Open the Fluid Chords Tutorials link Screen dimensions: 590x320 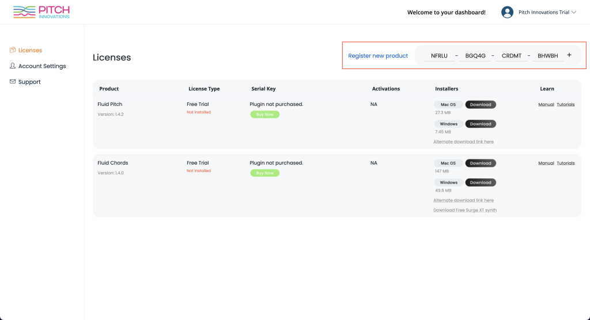(566, 163)
